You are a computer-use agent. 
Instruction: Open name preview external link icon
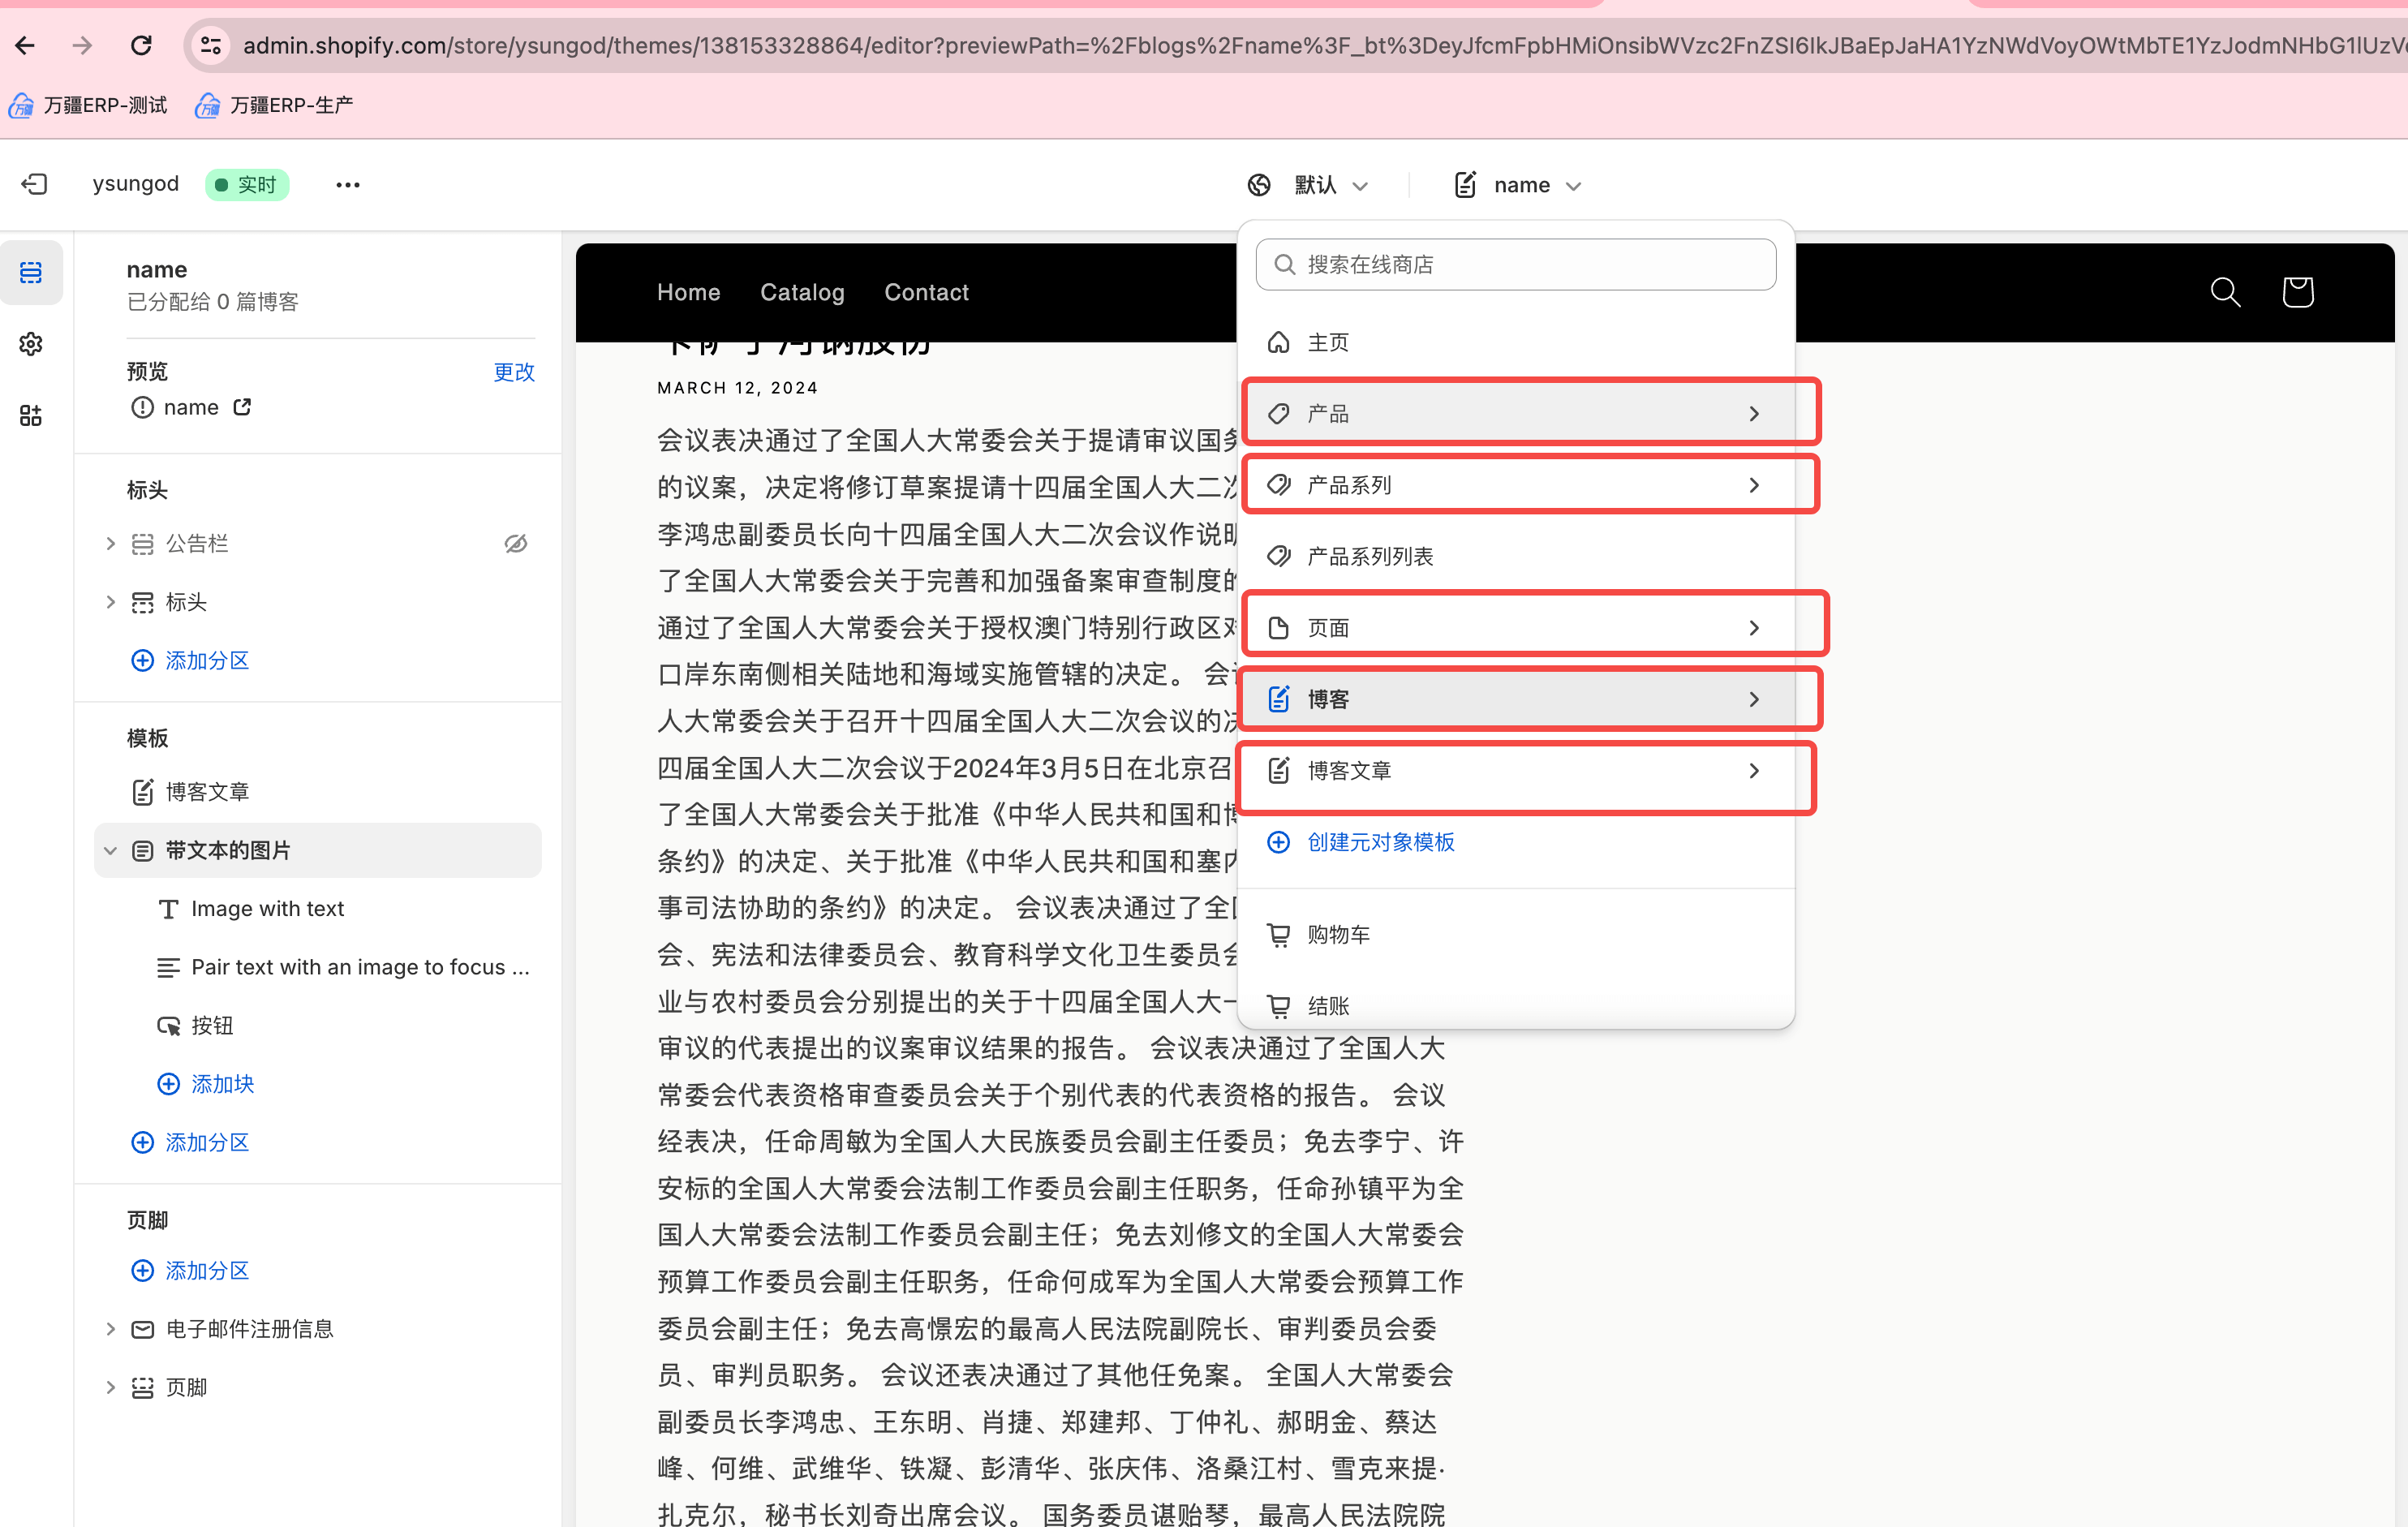242,407
